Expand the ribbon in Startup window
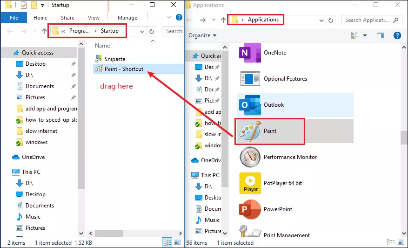 [168, 17]
